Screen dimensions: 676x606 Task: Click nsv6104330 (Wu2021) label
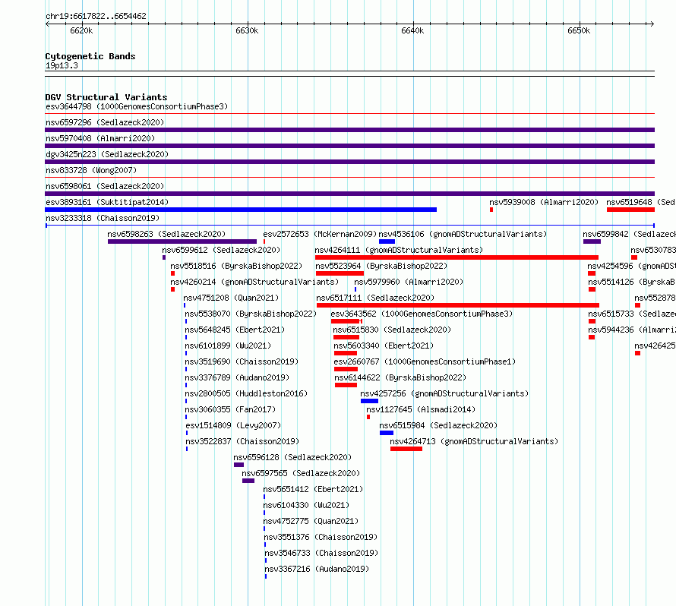306,505
